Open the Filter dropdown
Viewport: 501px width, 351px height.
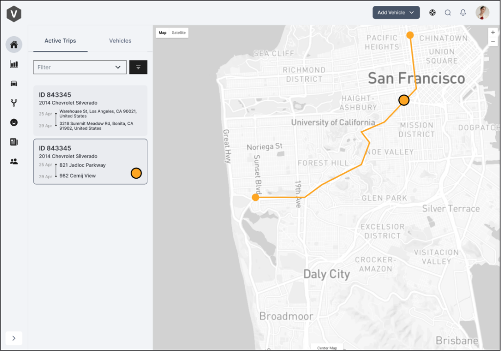[80, 67]
